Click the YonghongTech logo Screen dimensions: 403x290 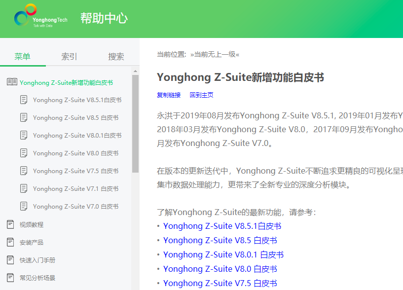[40, 15]
